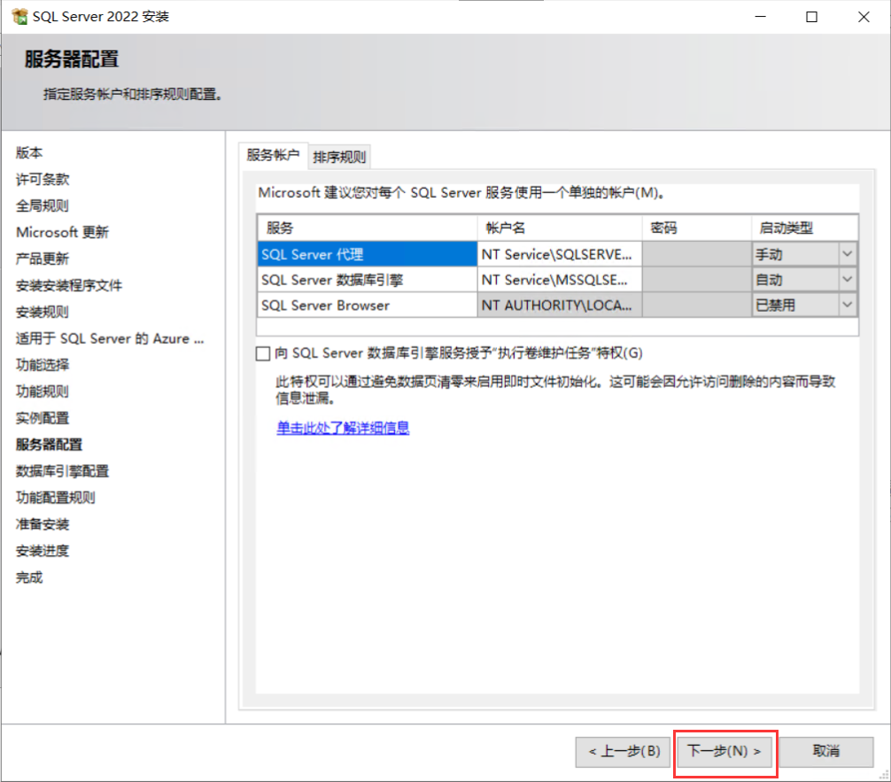891x782 pixels.
Task: Select 安装安装程序文件 step in sidebar
Action: (x=69, y=285)
